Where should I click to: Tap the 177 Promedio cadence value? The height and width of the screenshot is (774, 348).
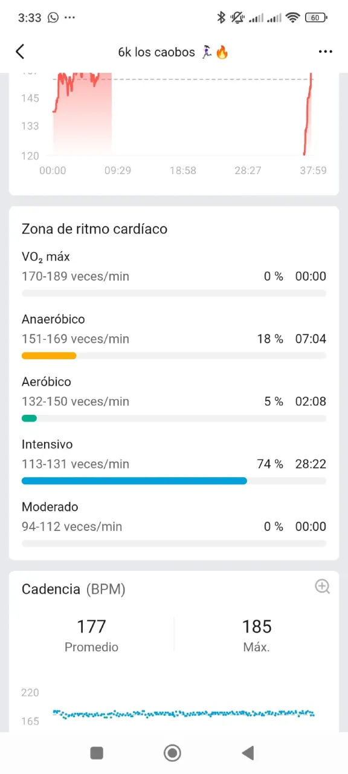coord(92,635)
